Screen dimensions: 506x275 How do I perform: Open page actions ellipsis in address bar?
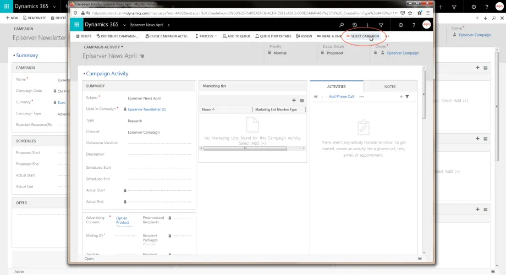click(x=395, y=13)
